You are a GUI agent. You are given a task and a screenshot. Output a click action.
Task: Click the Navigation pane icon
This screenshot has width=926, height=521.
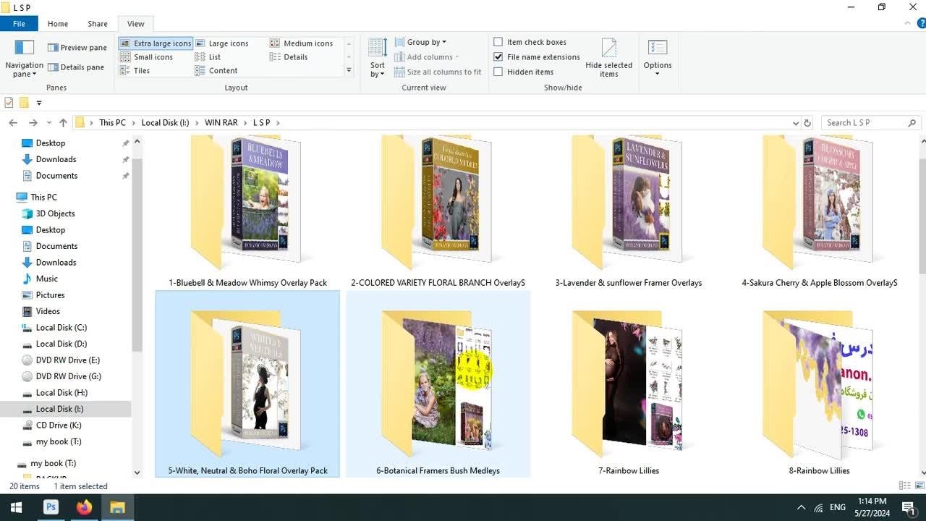(25, 48)
